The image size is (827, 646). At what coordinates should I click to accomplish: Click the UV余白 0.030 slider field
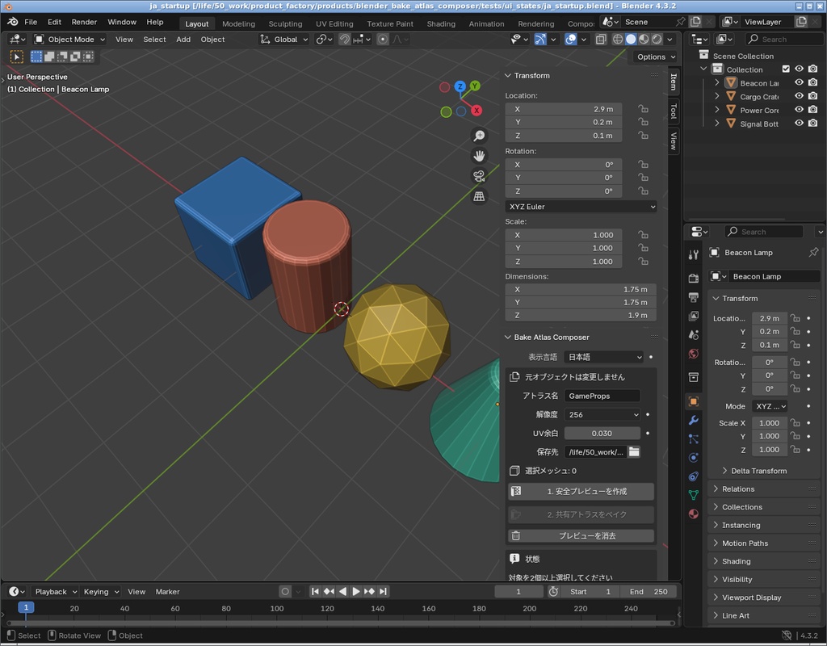coord(602,434)
